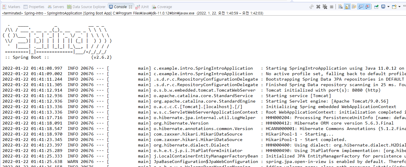406x167 pixels.
Task: Click logger 'w.s.c.ServletWebServerApplicationContext'
Action: [x=206, y=112]
